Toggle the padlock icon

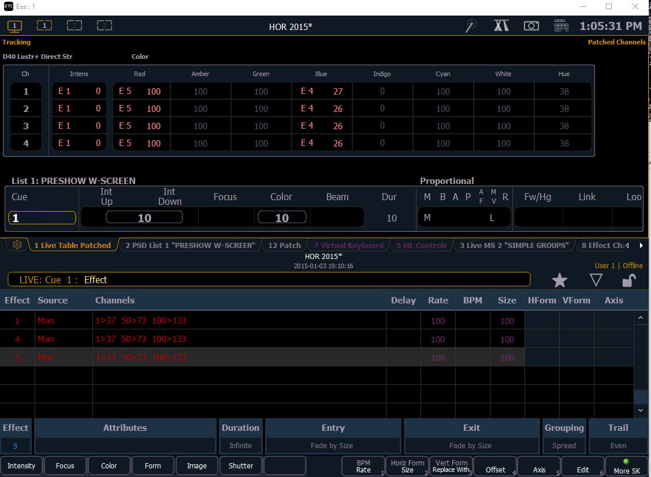click(x=629, y=280)
